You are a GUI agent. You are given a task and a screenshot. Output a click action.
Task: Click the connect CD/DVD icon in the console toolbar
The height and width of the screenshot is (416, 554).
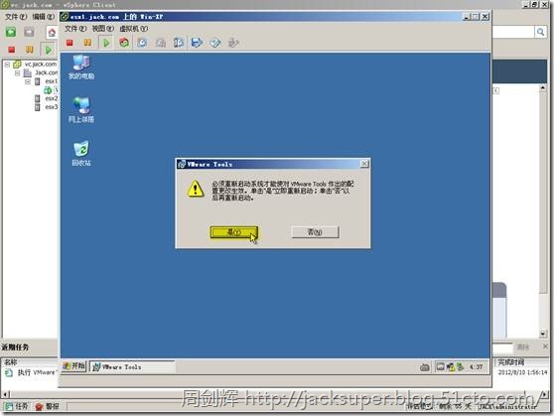pyautogui.click(x=215, y=43)
